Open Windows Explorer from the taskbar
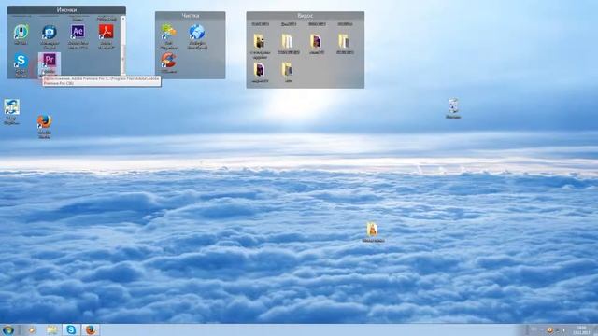Viewport: 598px width, 336px height. 52,329
